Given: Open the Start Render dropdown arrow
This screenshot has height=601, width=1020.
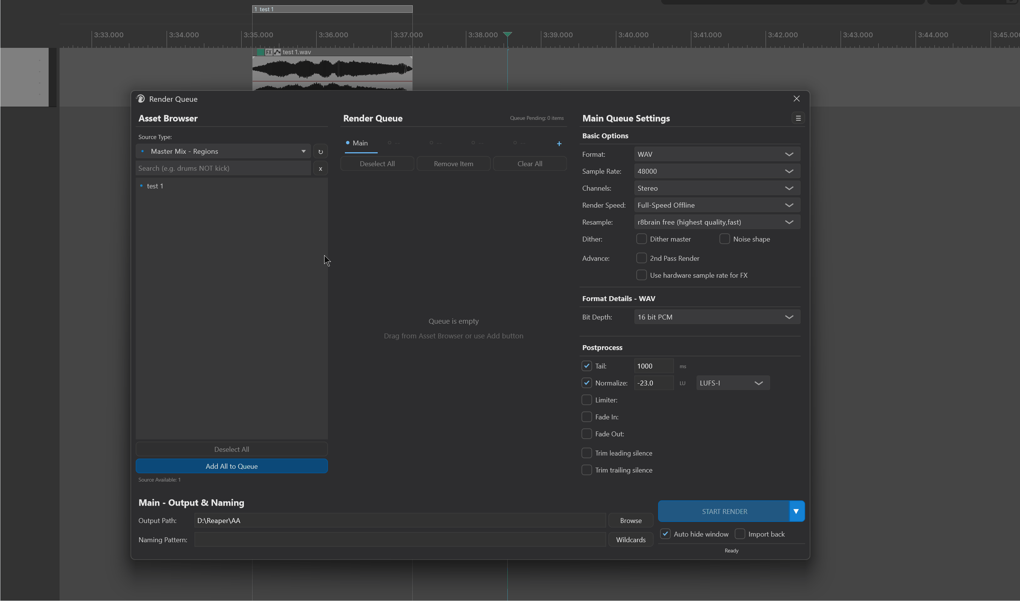Looking at the screenshot, I should click(796, 511).
